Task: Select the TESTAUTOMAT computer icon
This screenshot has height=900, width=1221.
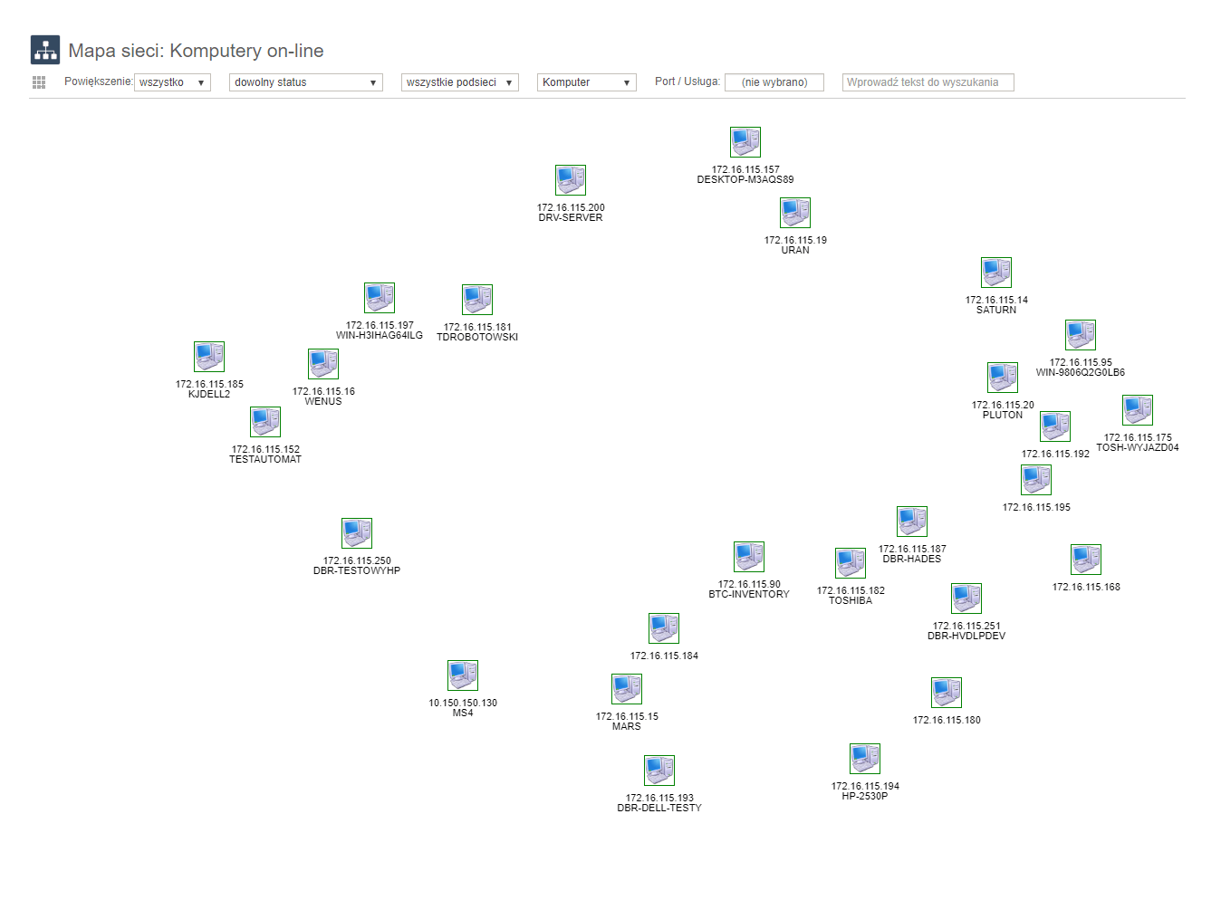Action: click(x=265, y=422)
